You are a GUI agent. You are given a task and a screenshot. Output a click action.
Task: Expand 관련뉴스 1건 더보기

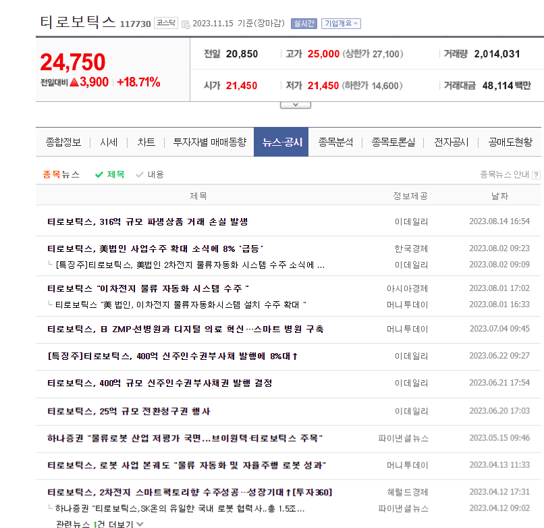coord(100,524)
